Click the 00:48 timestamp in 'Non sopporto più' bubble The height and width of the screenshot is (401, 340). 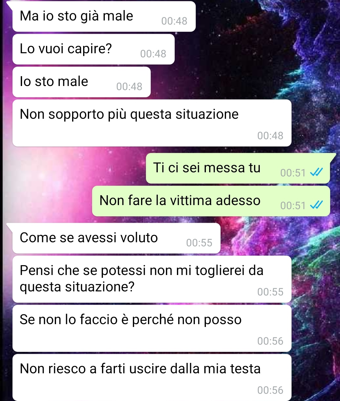click(270, 136)
